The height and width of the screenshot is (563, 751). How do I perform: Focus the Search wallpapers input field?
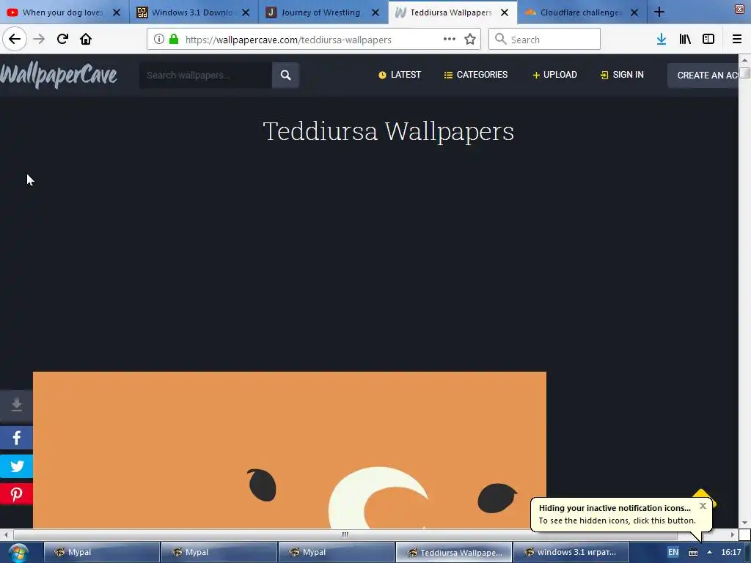(x=205, y=76)
